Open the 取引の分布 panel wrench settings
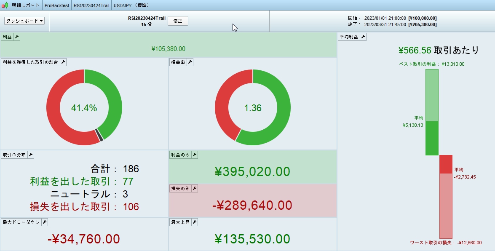 pyautogui.click(x=31, y=155)
